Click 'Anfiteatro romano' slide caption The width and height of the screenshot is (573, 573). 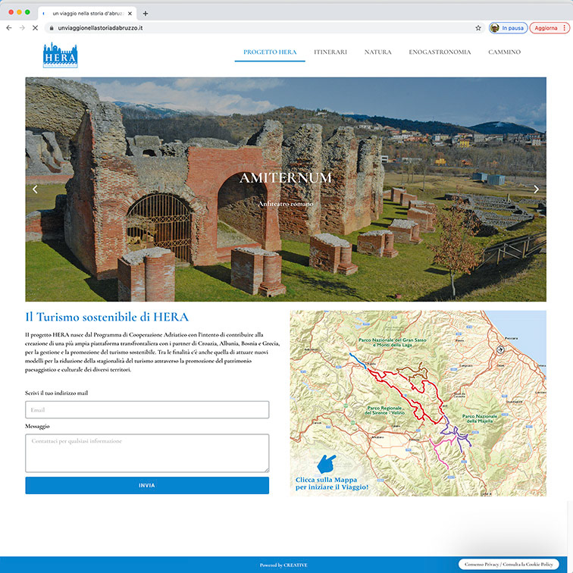(286, 204)
